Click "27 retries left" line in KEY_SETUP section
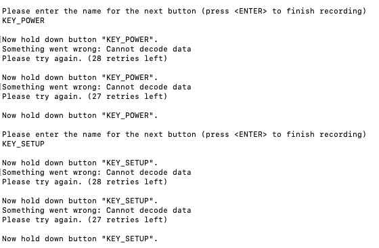This screenshot has height=248, width=379. coord(85,220)
